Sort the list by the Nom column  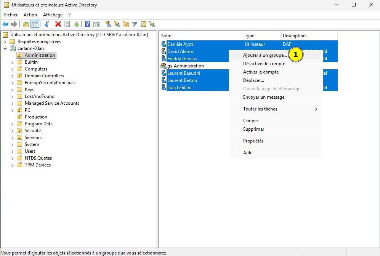(201, 36)
